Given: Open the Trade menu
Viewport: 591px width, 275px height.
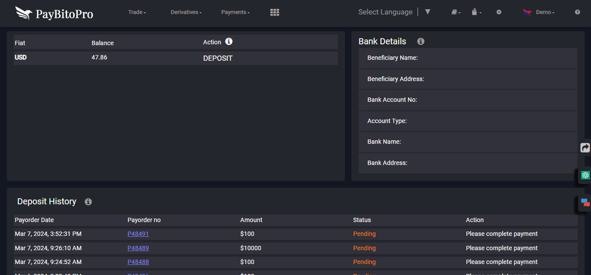Looking at the screenshot, I should tap(137, 12).
